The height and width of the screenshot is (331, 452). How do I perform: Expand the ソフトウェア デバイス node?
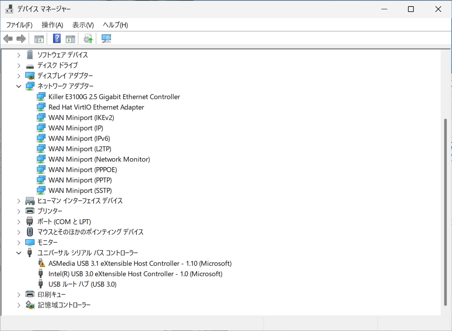(19, 55)
